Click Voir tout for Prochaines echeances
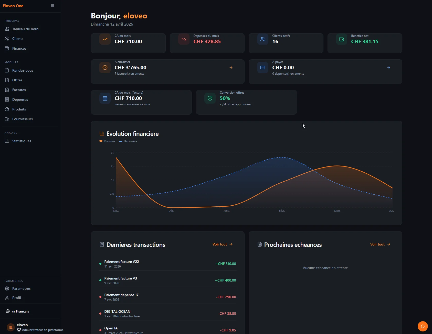Screen dimensions: 432x334 coord(380,244)
